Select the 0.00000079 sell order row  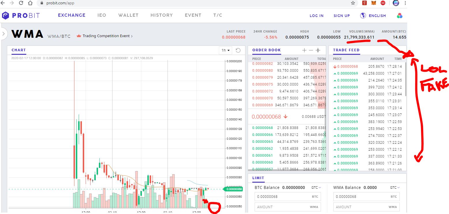click(x=287, y=77)
